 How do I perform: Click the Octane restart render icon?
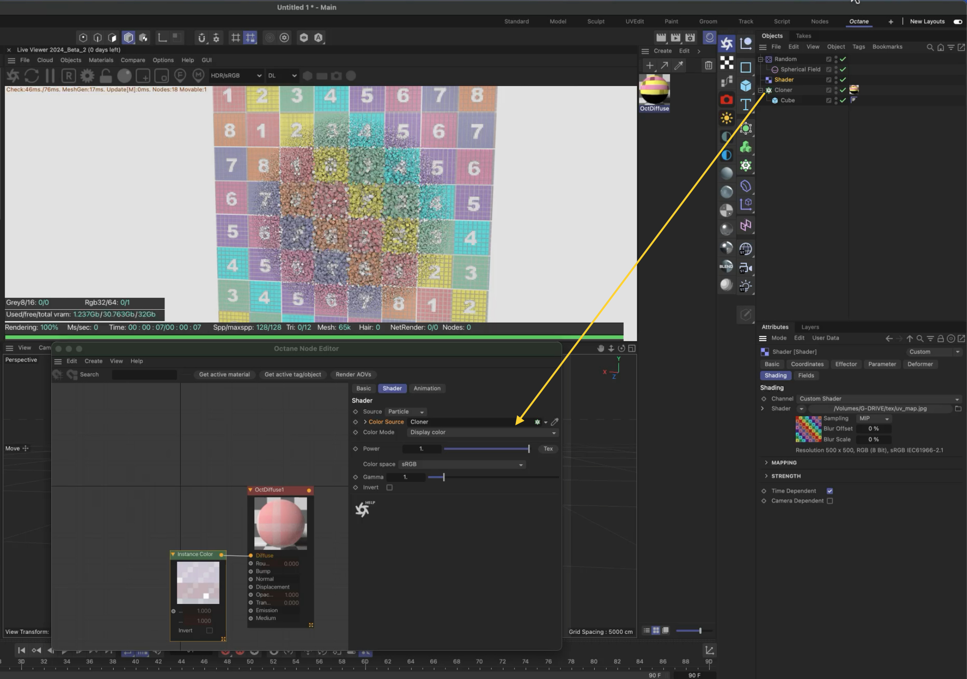point(31,76)
